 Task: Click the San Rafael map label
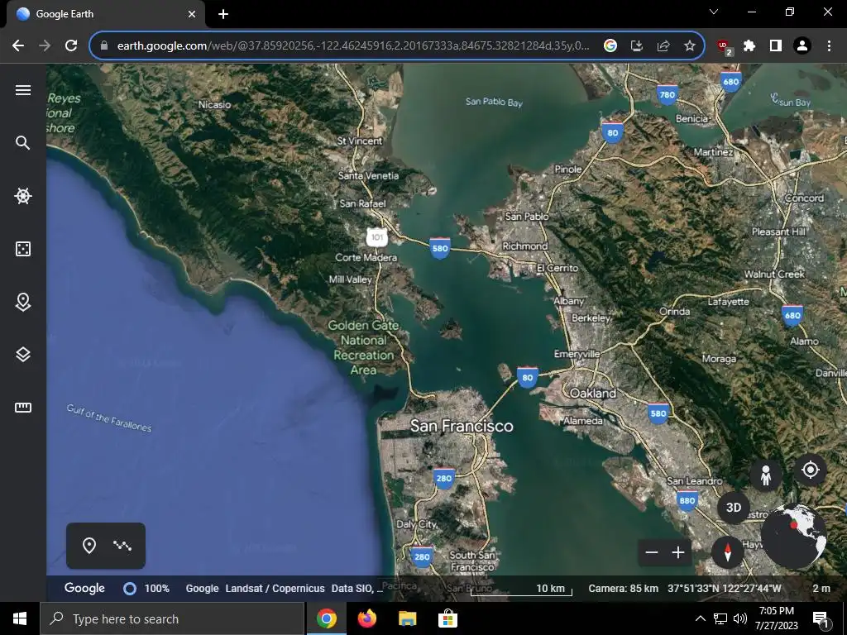(x=362, y=203)
